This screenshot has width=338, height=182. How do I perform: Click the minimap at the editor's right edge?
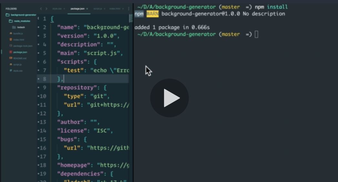click(131, 18)
